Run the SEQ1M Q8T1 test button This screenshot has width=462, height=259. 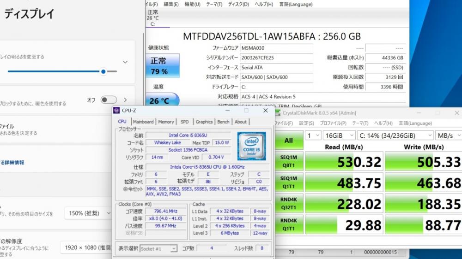pyautogui.click(x=288, y=161)
